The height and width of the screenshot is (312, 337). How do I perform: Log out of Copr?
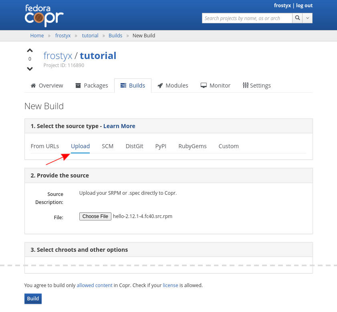[304, 5]
